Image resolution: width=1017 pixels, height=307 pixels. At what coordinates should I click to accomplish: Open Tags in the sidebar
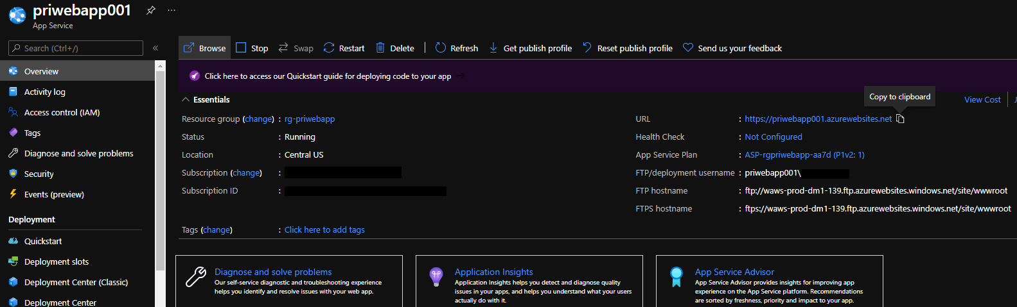[x=78, y=133]
